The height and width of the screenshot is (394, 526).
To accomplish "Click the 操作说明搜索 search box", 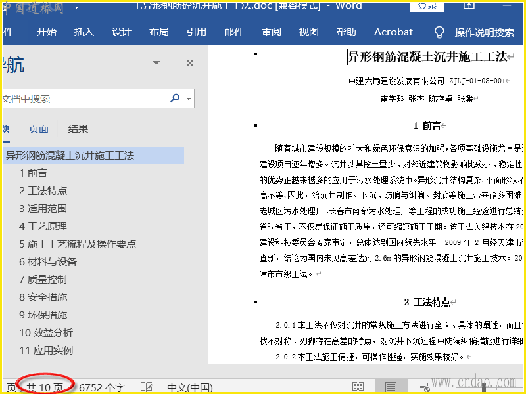I will [485, 32].
